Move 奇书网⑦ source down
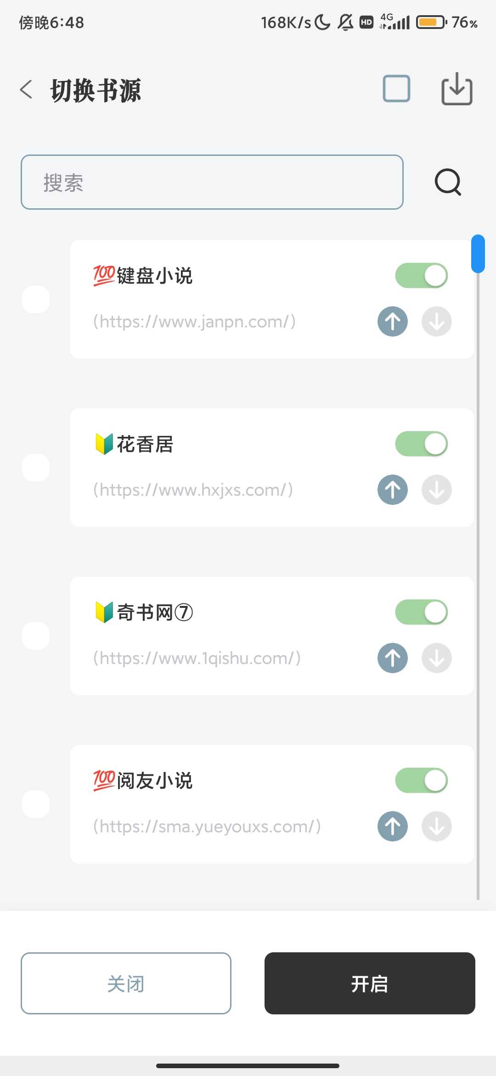Screen dimensions: 496x1076 click(x=436, y=658)
